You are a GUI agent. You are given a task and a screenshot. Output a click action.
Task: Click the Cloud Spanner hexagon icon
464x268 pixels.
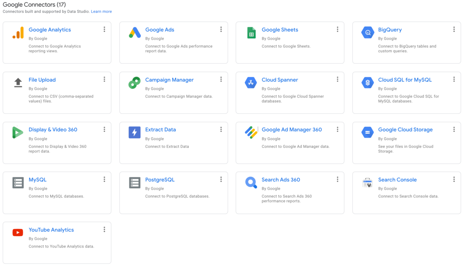pyautogui.click(x=251, y=82)
